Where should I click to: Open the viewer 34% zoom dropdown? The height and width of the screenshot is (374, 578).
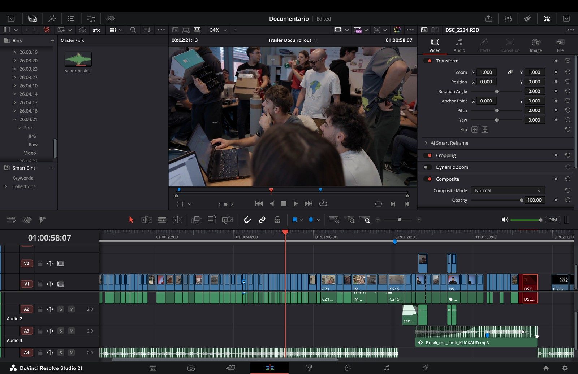point(218,30)
